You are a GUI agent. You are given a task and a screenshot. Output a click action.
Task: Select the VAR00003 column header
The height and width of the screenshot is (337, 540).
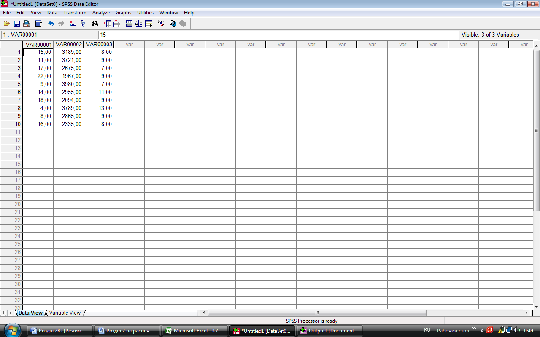click(x=99, y=44)
